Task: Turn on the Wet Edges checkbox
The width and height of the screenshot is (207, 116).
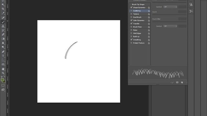Action: click(x=131, y=33)
